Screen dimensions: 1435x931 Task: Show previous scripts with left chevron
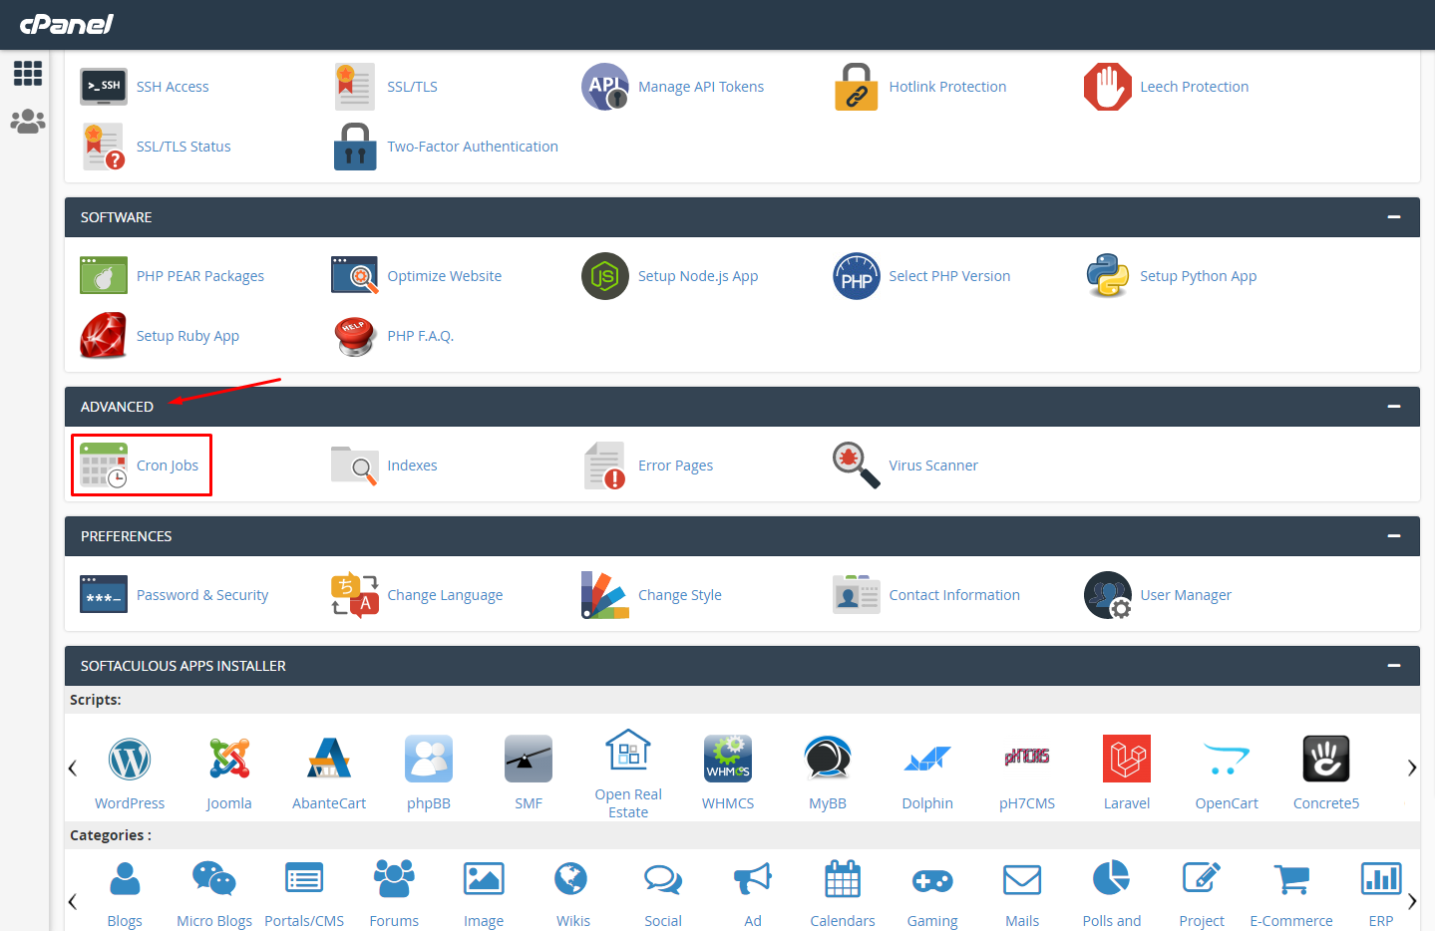[x=72, y=768]
